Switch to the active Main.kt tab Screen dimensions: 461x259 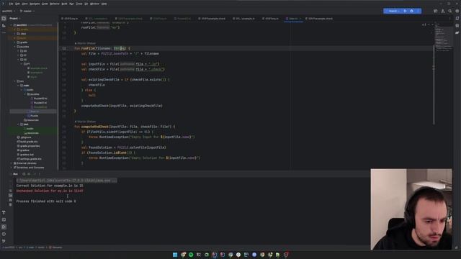[293, 19]
